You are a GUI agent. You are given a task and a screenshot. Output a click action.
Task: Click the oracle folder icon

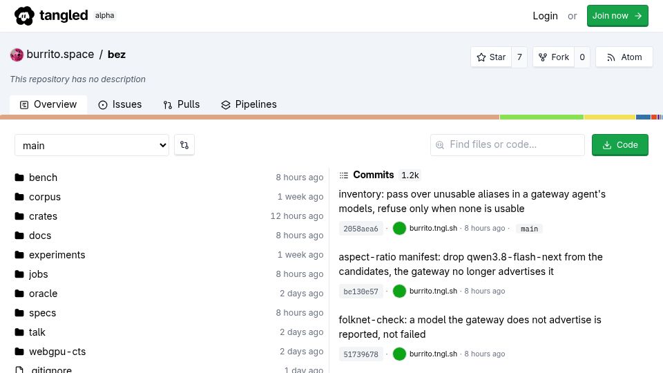[19, 294]
